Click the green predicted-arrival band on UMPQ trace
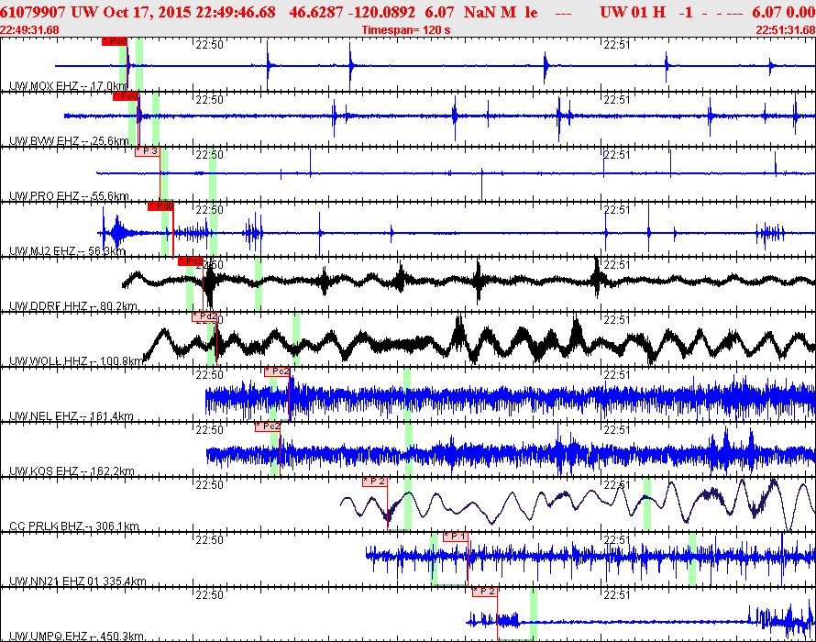This screenshot has height=642, width=816. click(x=534, y=614)
